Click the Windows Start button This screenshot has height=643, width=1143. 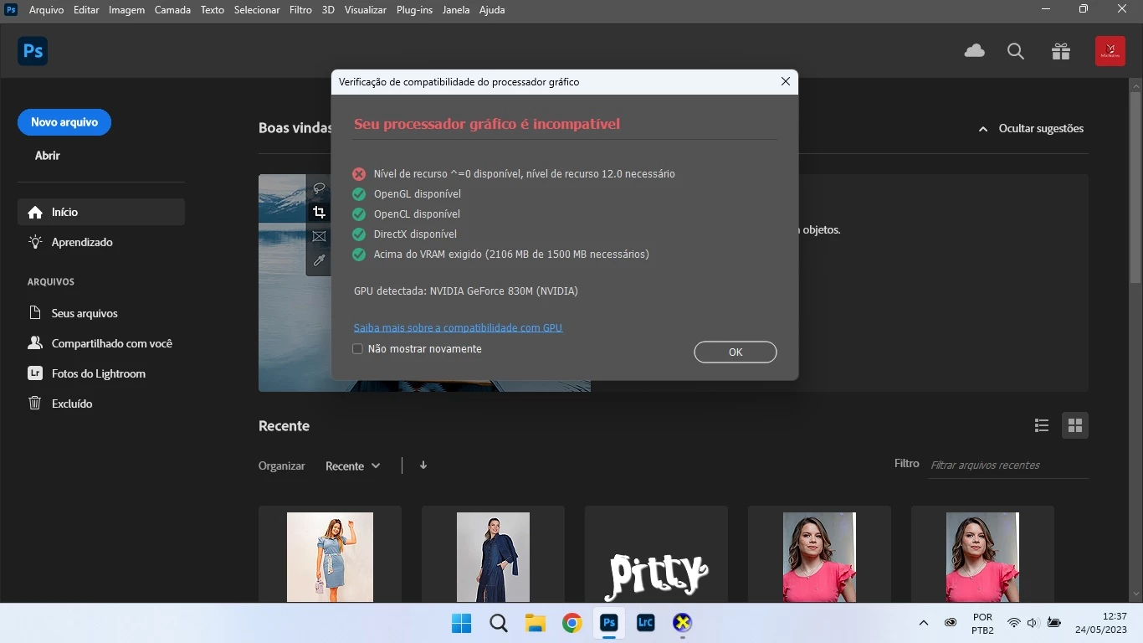point(461,623)
